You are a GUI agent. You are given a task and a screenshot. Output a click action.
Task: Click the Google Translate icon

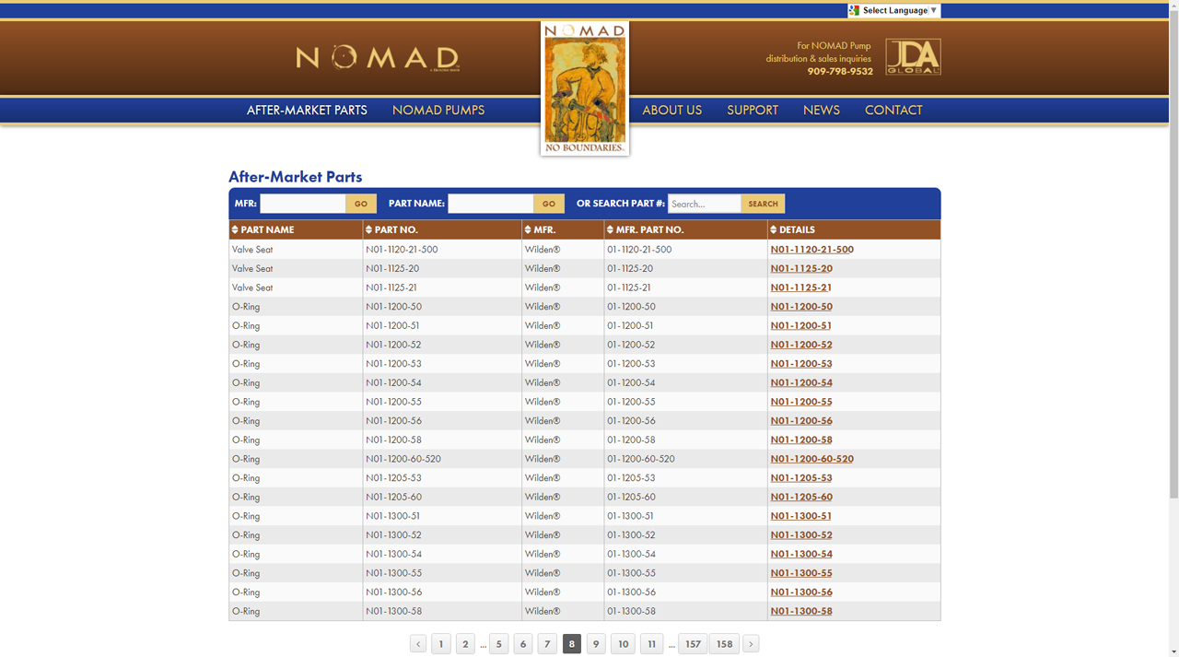tap(855, 10)
